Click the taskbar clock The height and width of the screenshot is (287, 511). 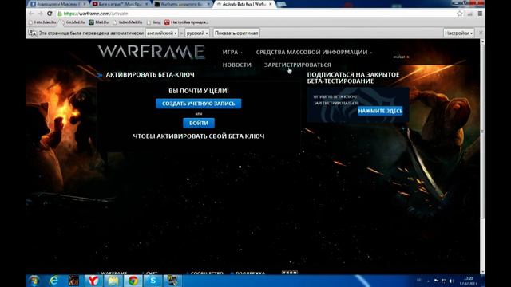pos(469,281)
